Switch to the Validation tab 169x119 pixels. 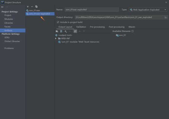[81, 27]
